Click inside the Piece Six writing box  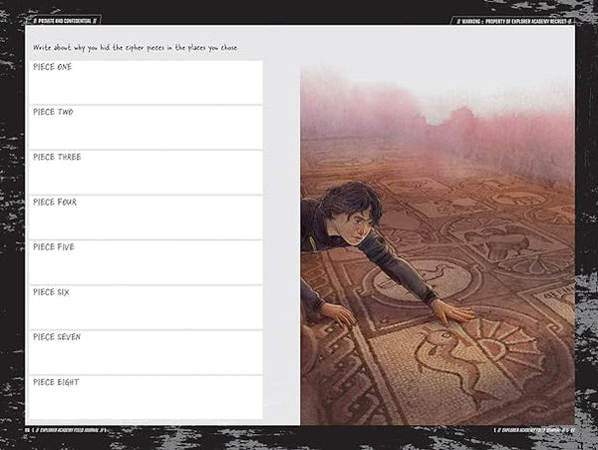(146, 307)
